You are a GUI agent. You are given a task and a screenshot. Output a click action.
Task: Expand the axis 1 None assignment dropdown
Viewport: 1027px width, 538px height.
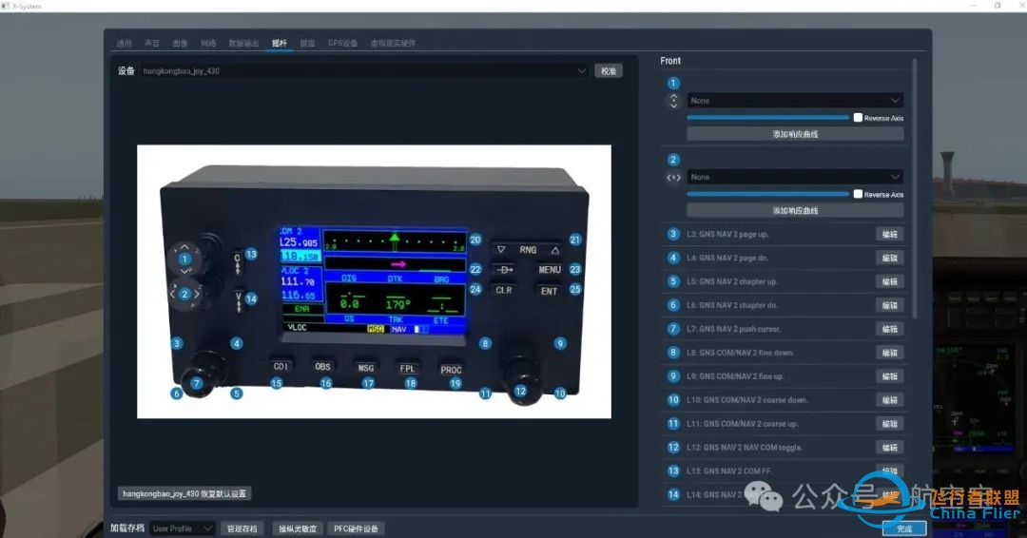(x=795, y=101)
